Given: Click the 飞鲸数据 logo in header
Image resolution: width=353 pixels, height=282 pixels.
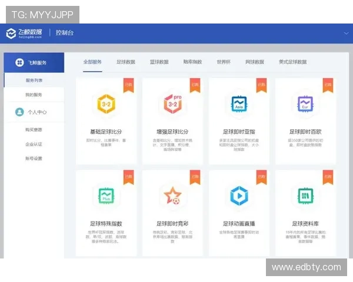Looking at the screenshot, I should 24,33.
